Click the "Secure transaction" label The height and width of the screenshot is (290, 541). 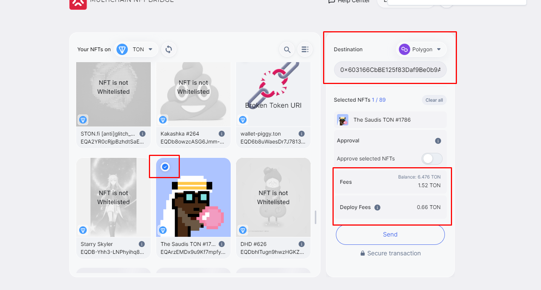tap(394, 253)
